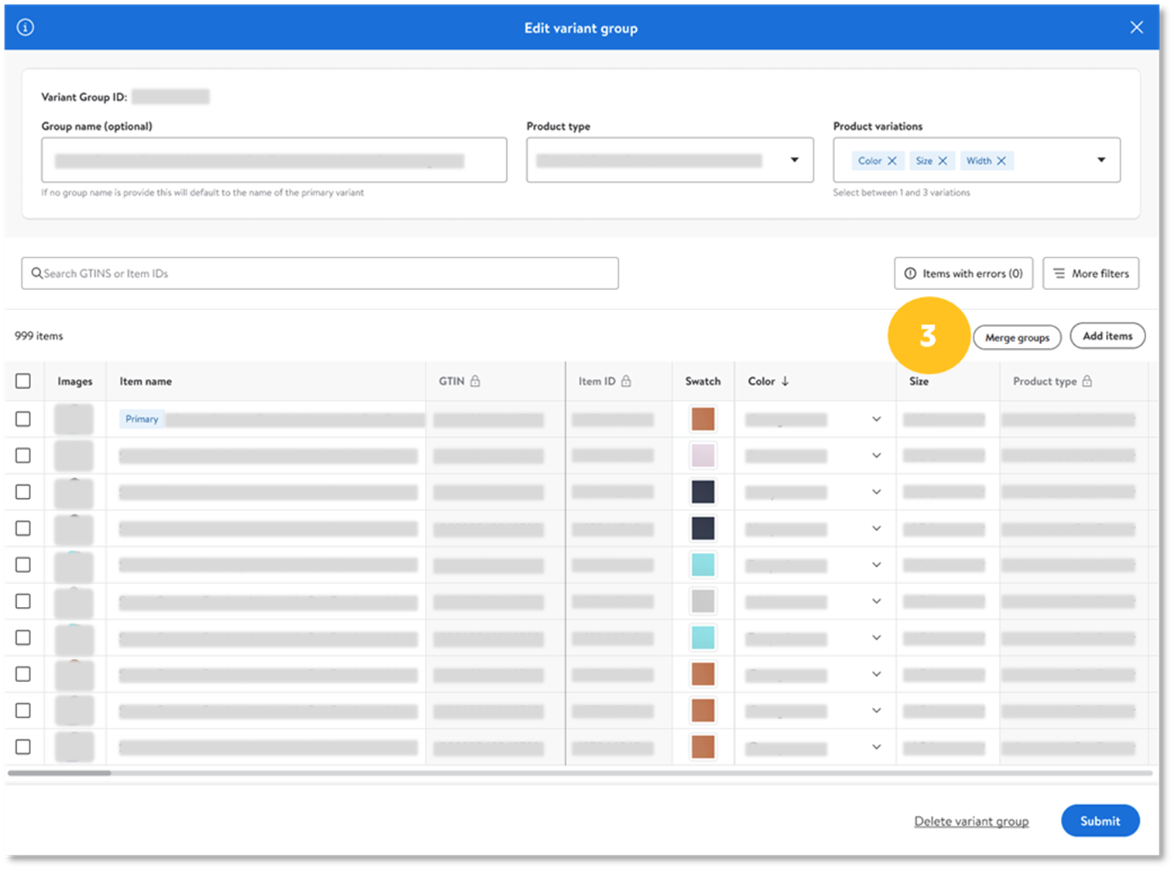Screen dimensions: 1174x870
Task: Click the lock icon beside Product type column
Action: pos(1087,381)
